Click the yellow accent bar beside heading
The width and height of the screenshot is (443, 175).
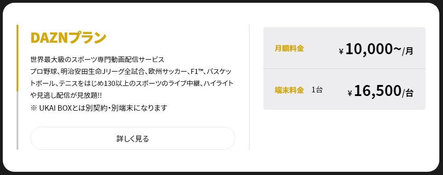click(x=17, y=58)
